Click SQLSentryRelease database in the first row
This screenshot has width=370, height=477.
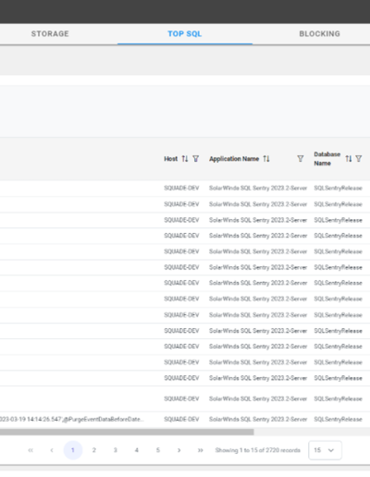click(x=338, y=188)
